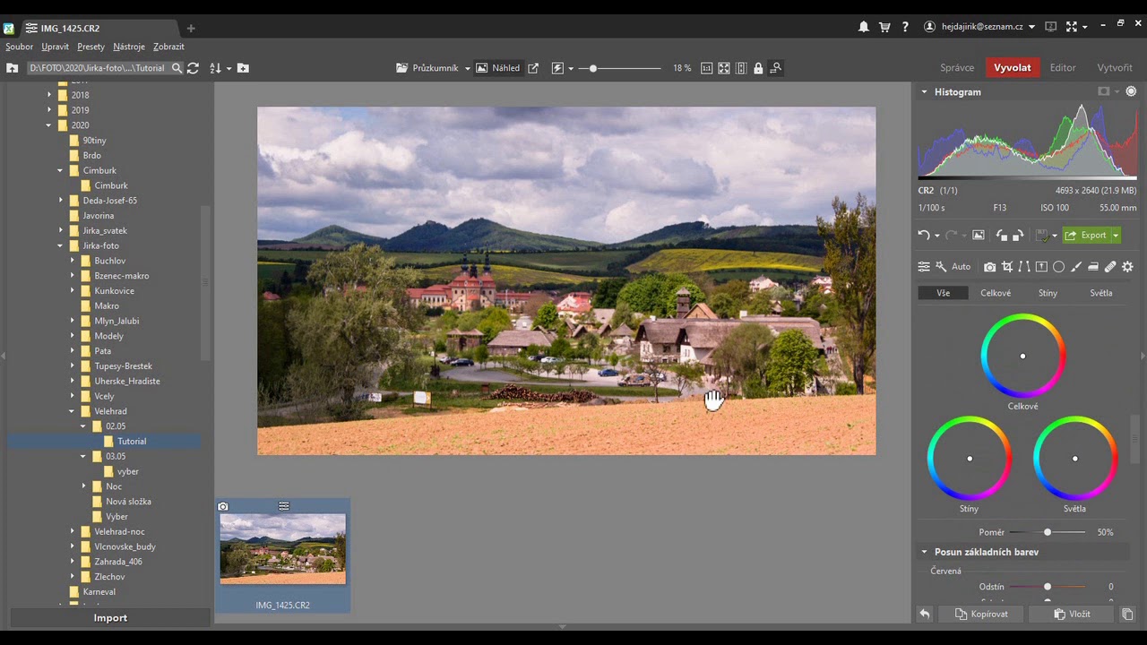Open the Nástroje menu
Screen dimensions: 1147x645
pos(129,47)
